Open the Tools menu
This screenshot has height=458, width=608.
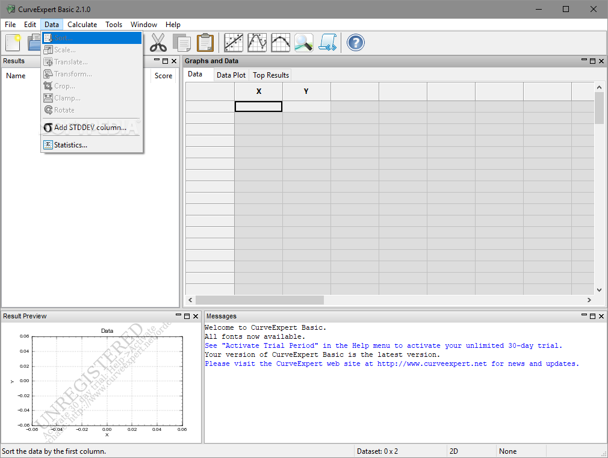tap(114, 25)
